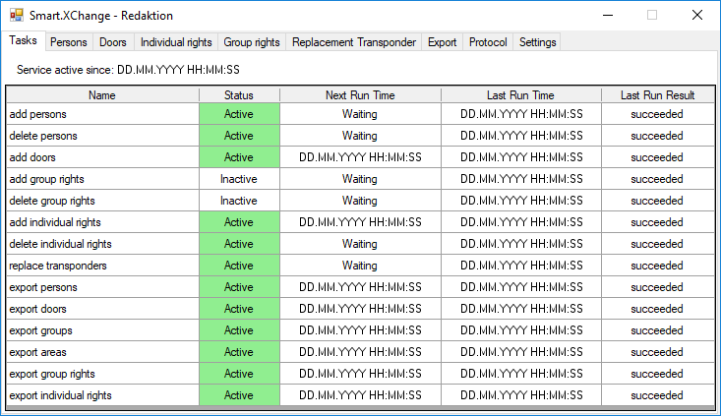This screenshot has width=721, height=416.
Task: Select the export individual rights row name
Action: click(60, 395)
